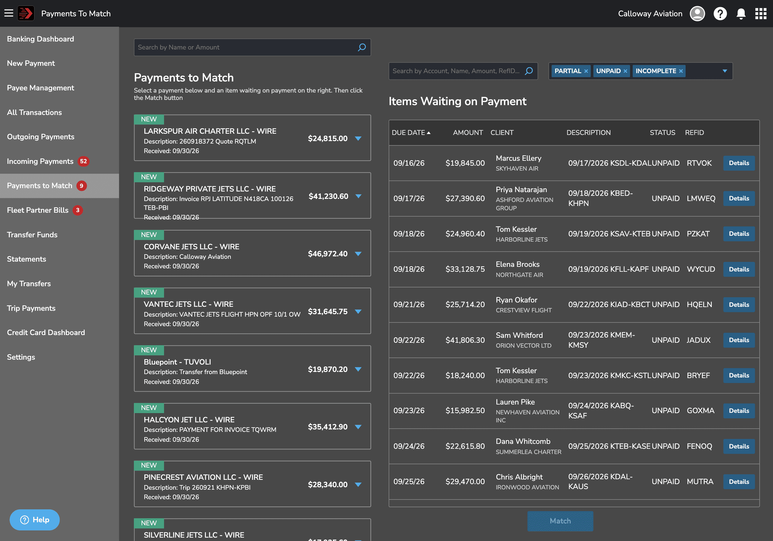Click the floating Help button
Image resolution: width=773 pixels, height=541 pixels.
click(x=35, y=520)
